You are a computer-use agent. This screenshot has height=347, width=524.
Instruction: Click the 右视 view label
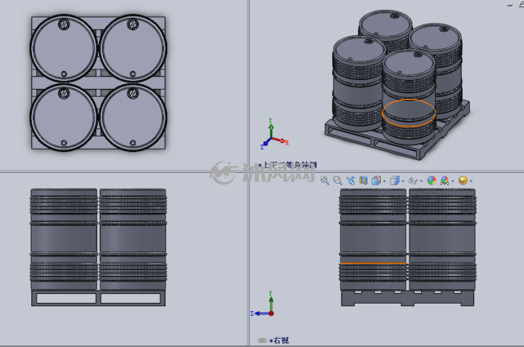coord(281,341)
